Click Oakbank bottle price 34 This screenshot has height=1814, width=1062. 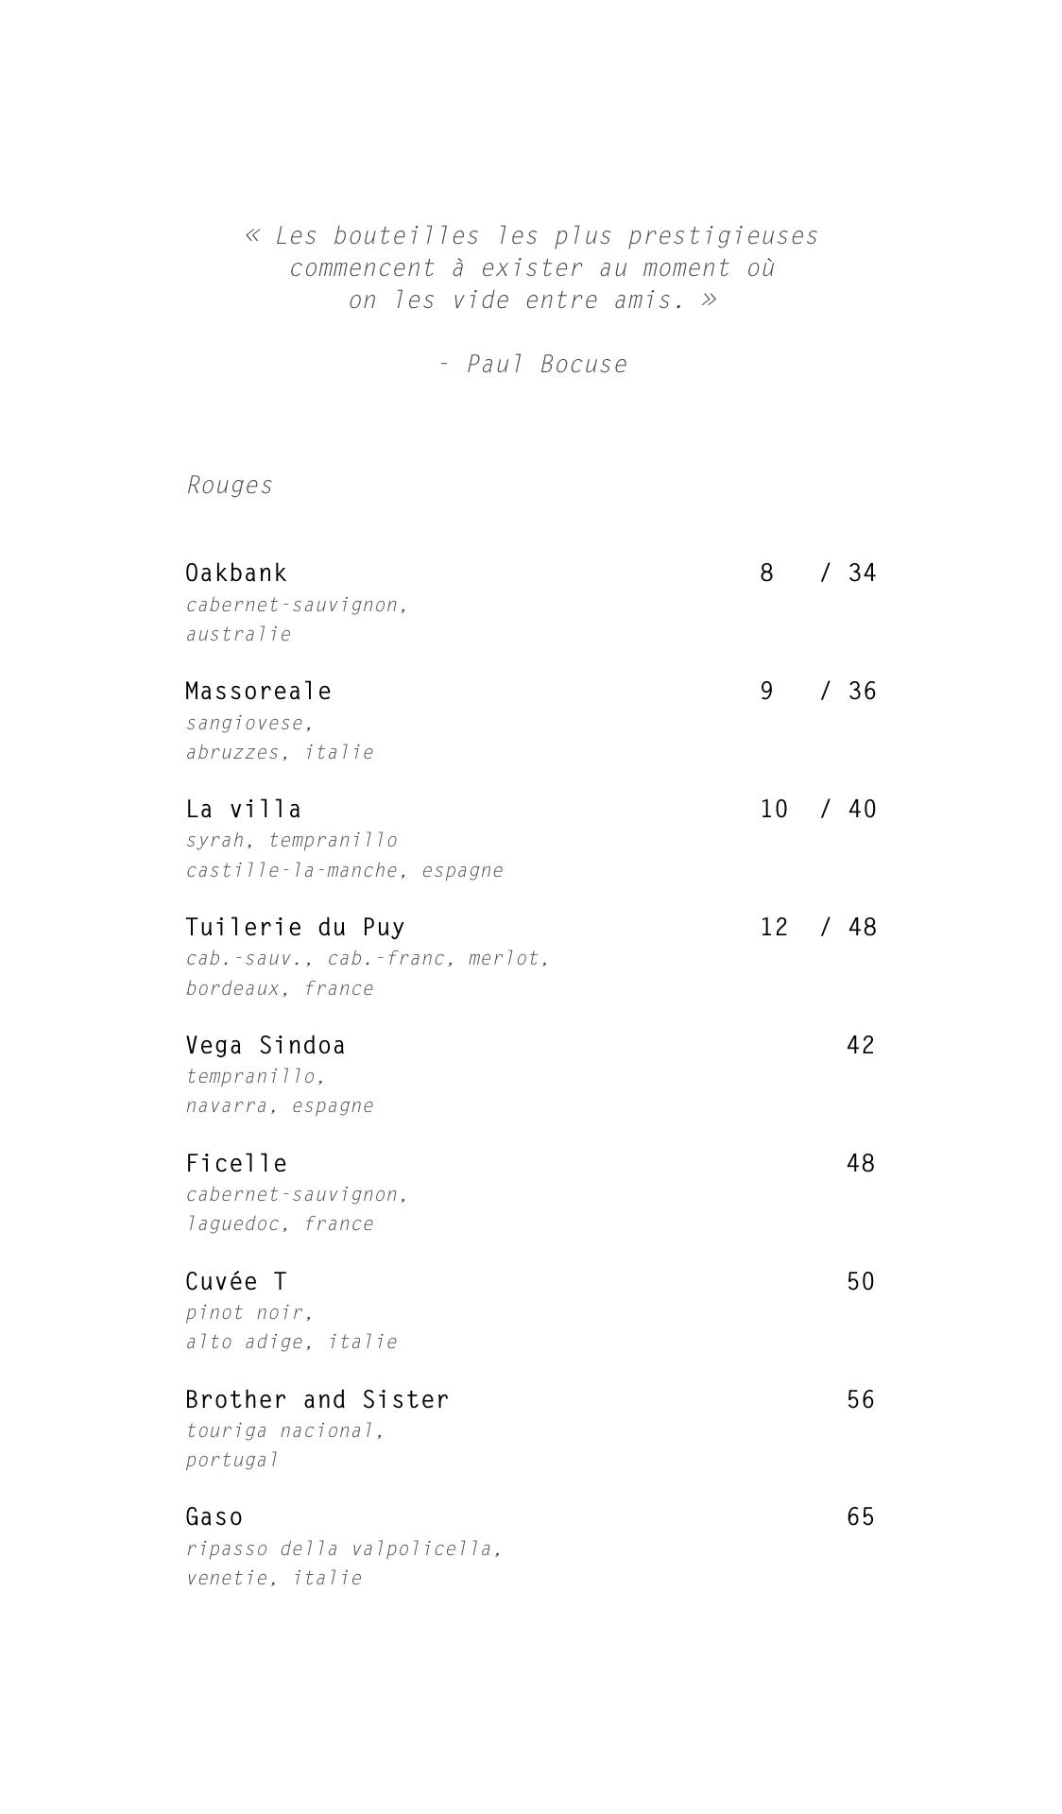click(862, 573)
